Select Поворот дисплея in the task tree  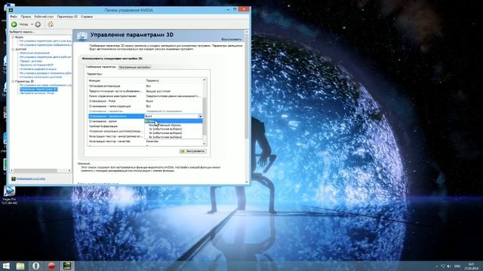tap(31, 61)
